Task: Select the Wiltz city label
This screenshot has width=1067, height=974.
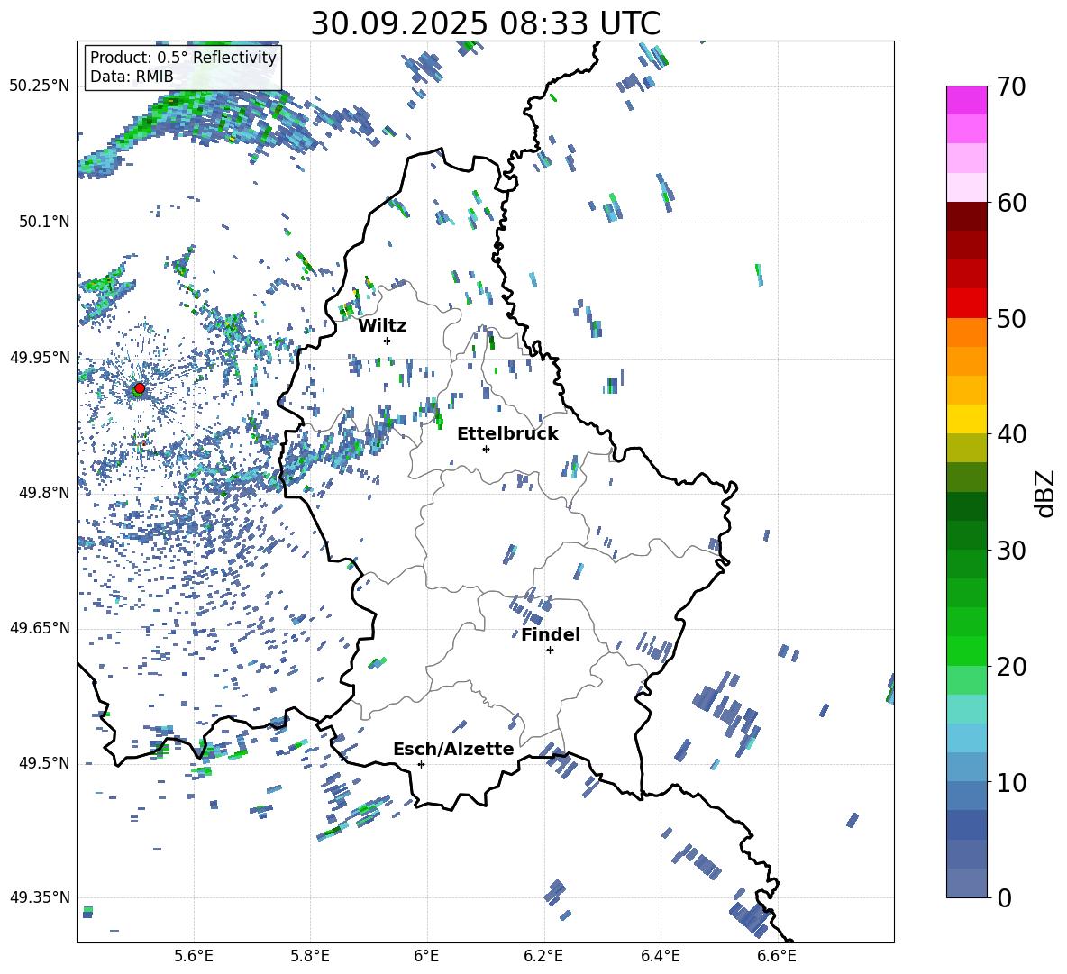Action: (382, 325)
